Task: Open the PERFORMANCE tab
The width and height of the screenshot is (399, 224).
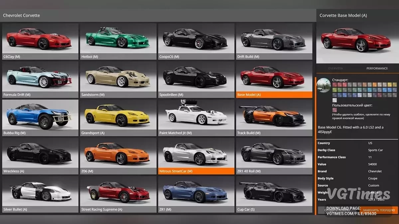Action: (x=377, y=68)
